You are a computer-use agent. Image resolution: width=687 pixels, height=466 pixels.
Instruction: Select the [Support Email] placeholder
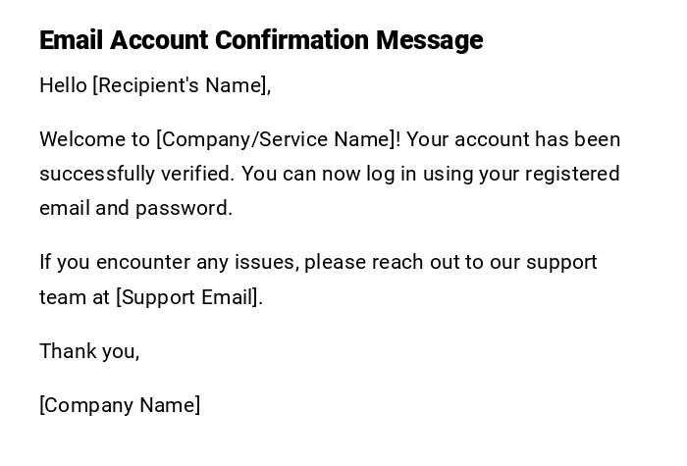click(x=189, y=297)
